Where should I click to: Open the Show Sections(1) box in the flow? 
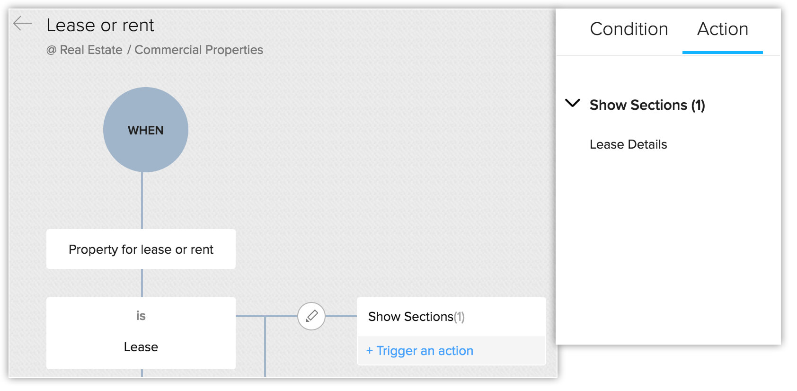click(451, 317)
